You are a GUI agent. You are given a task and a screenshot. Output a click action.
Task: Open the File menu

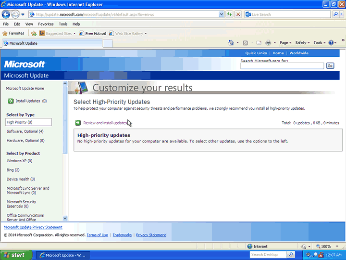click(x=6, y=24)
